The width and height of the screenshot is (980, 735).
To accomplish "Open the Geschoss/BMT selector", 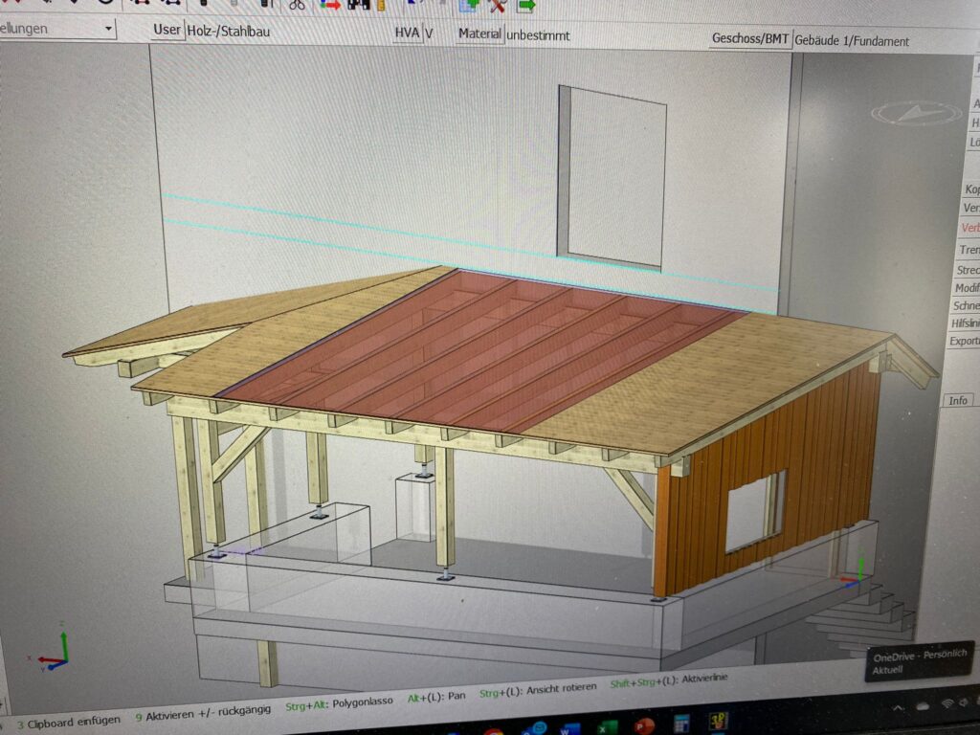I will coord(750,39).
